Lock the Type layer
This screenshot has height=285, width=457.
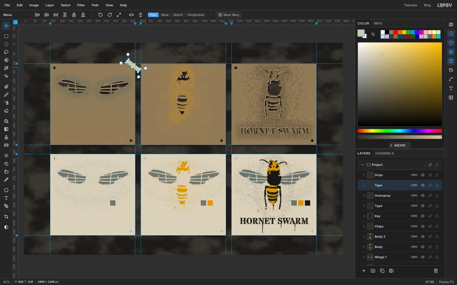[437, 206]
